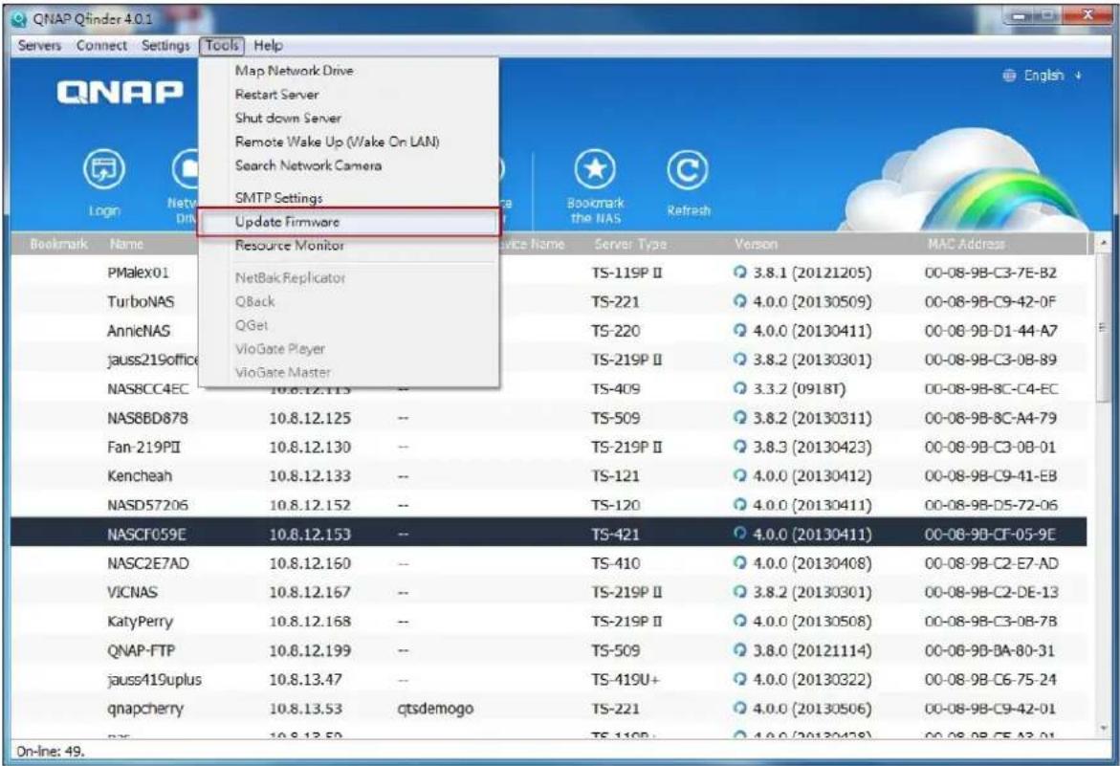Select Remote Wake Up (Wake On LAN)
Screen dimensions: 1120x766
pos(348,142)
